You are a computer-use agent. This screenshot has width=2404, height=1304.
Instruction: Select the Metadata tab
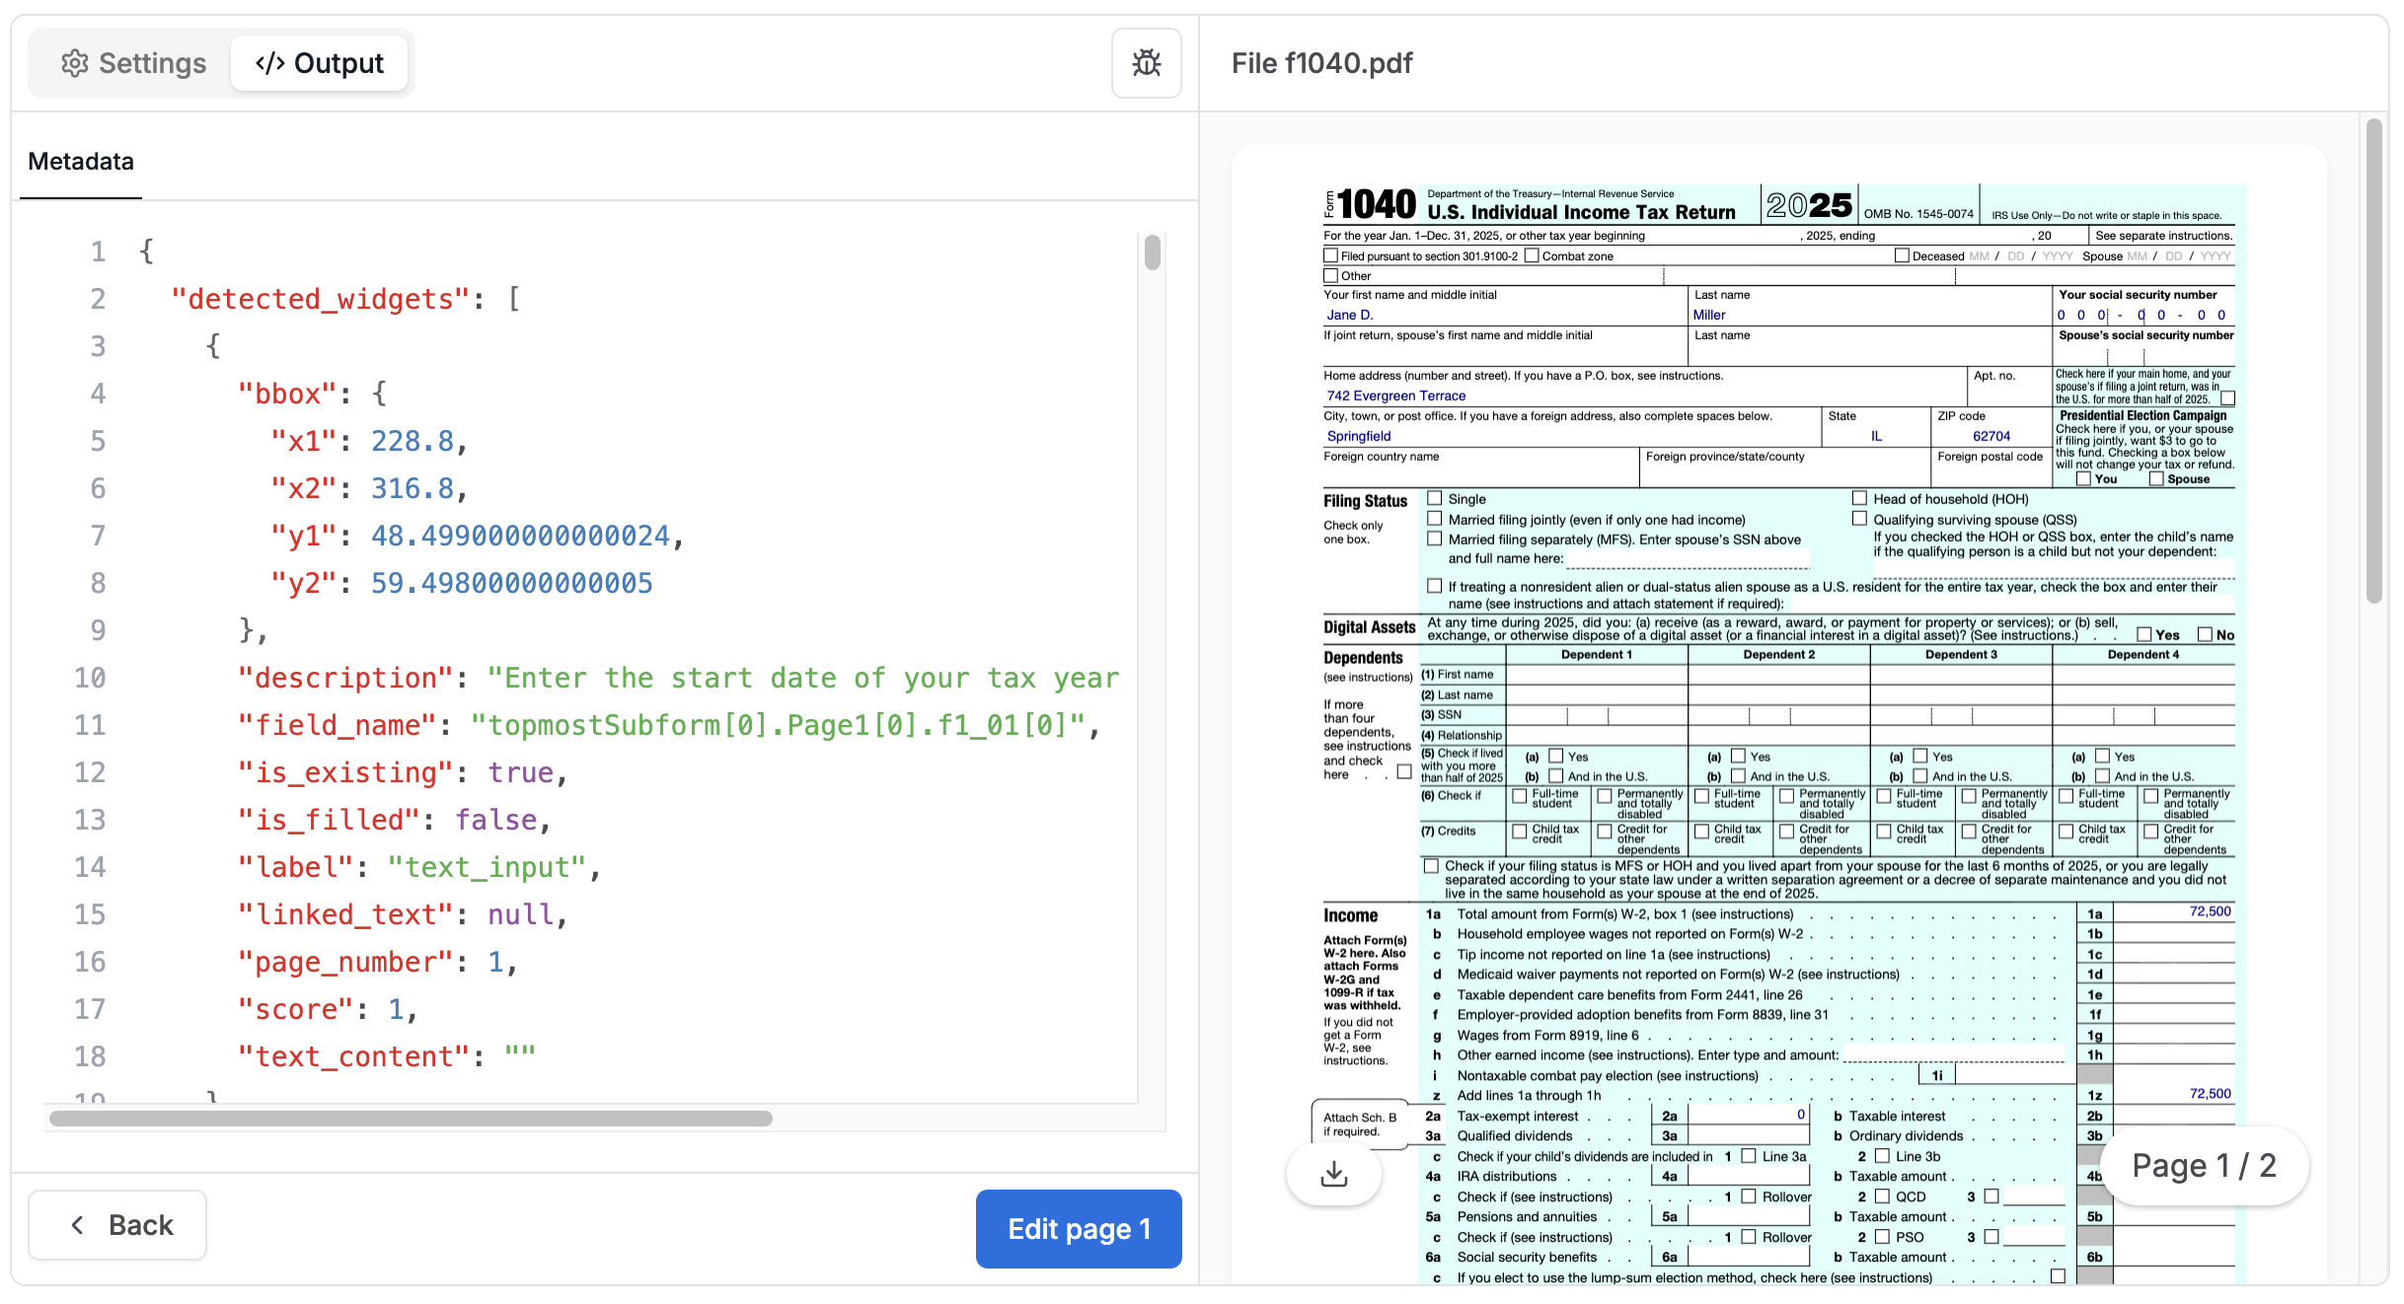pyautogui.click(x=81, y=161)
